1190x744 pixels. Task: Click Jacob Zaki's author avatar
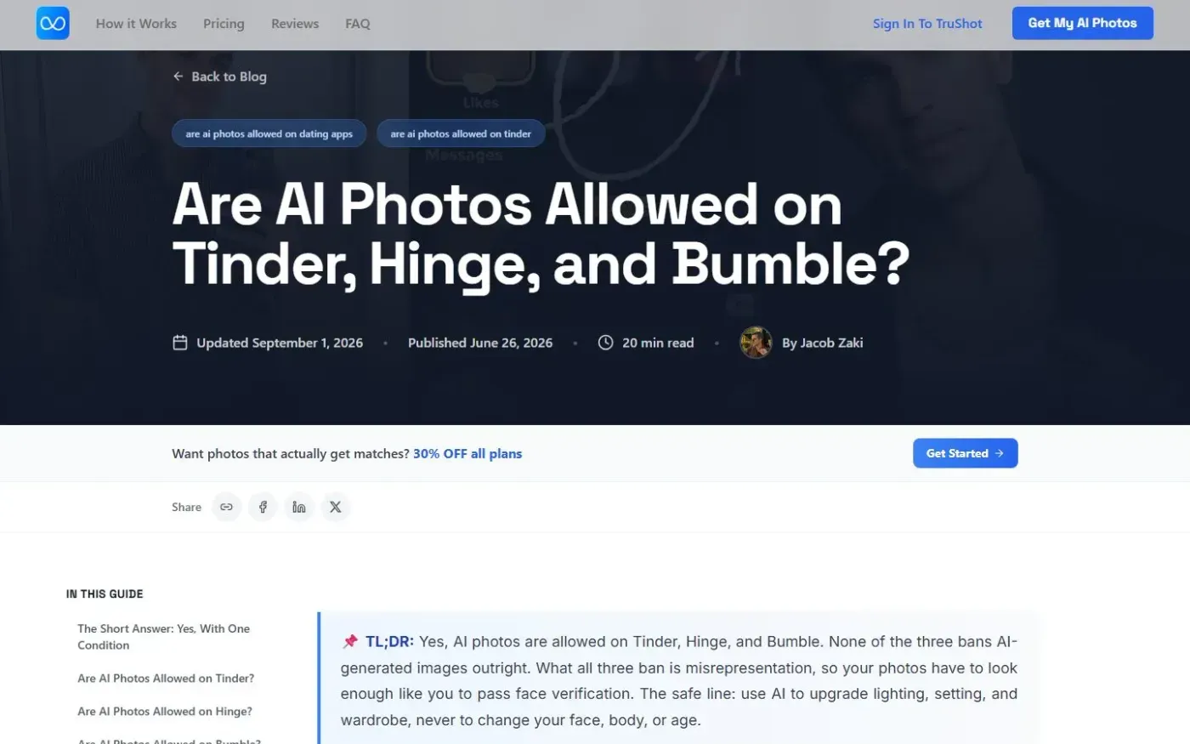pyautogui.click(x=756, y=343)
